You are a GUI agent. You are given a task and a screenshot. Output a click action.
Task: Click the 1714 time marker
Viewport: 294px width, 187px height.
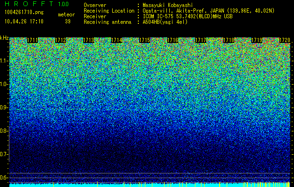(x=117, y=40)
